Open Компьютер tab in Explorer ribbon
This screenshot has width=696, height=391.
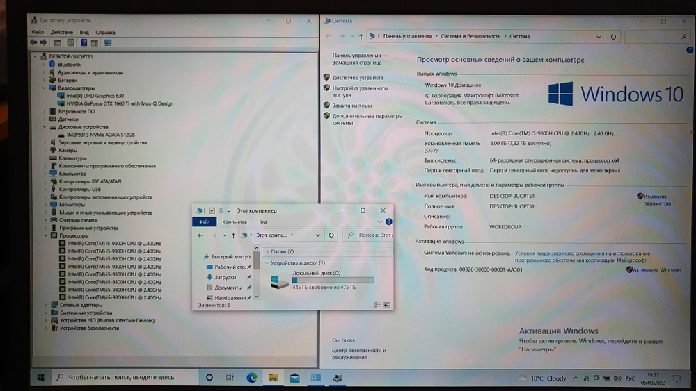[235, 222]
